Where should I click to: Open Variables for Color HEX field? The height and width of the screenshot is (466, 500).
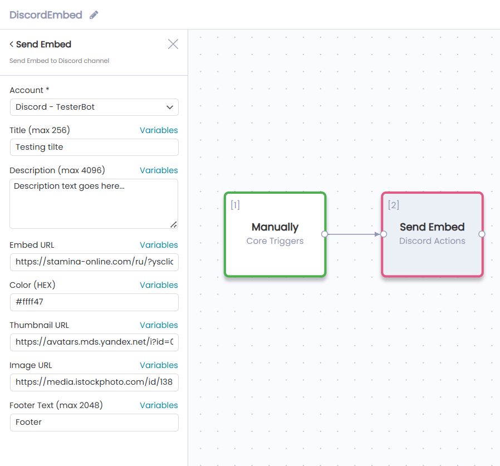(159, 284)
